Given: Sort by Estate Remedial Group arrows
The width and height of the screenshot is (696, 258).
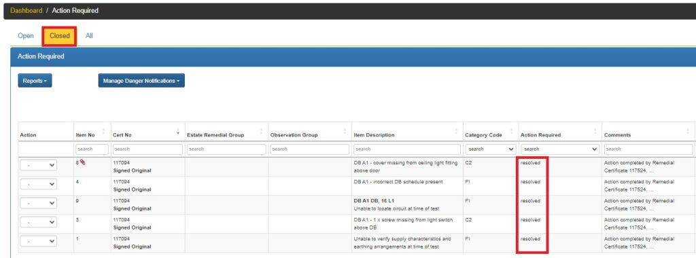Looking at the screenshot, I should pos(262,131).
